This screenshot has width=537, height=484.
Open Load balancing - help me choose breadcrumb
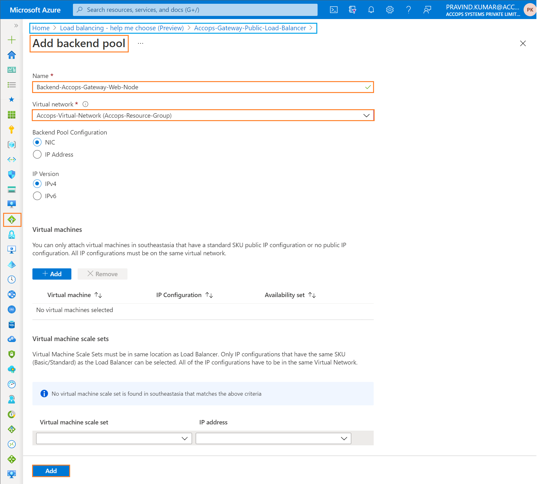click(122, 28)
